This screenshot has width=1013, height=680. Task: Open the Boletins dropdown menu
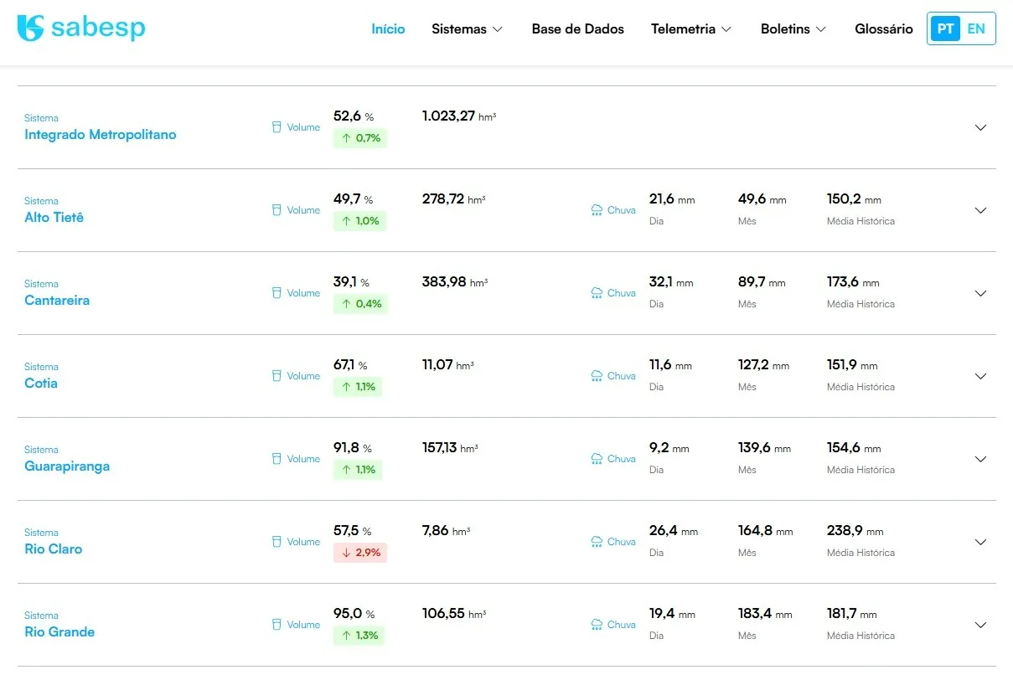tap(793, 29)
